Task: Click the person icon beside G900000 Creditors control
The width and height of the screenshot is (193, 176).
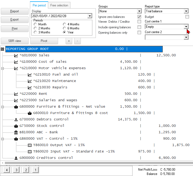Action: pos(16,158)
